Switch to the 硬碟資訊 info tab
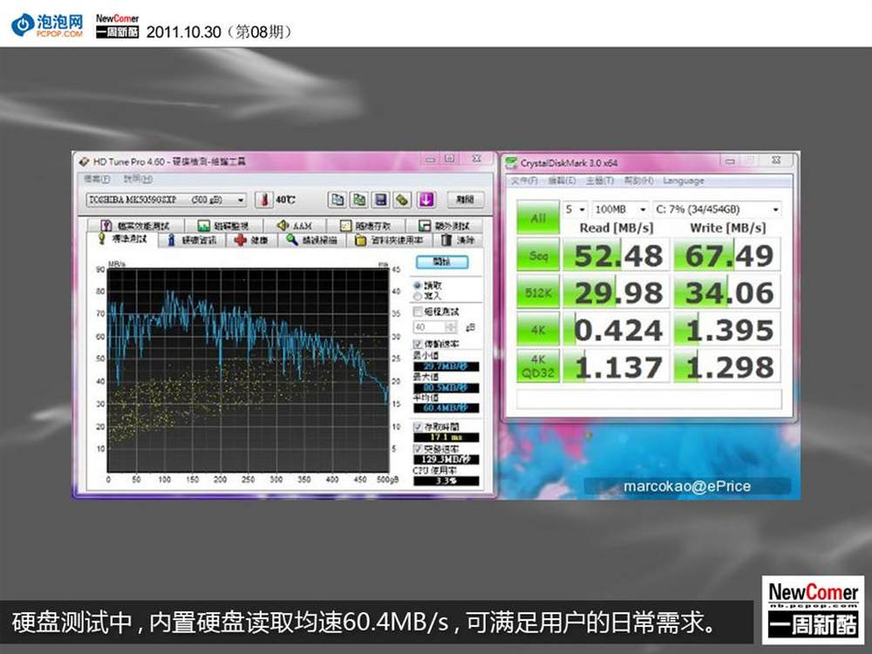 (192, 241)
